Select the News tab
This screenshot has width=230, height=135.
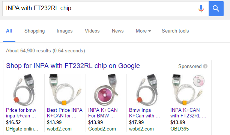pos(118,31)
